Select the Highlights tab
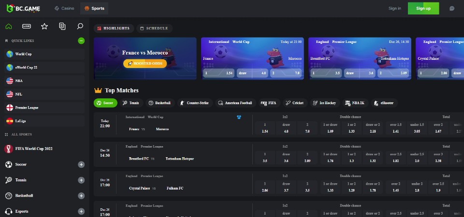Screen dimensions: 464x217 pos(114,28)
